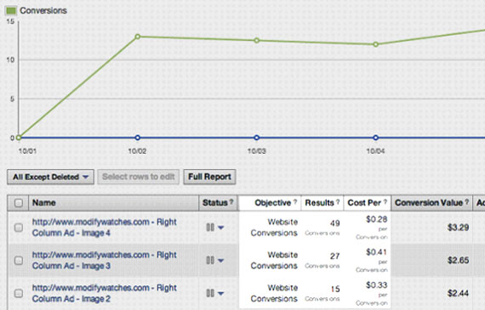Toggle the select-all checkbox in table header
The width and height of the screenshot is (485, 310).
(19, 203)
